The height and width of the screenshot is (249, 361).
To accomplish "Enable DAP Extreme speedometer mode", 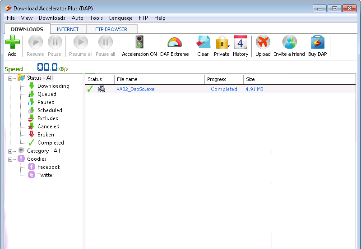I will [x=174, y=43].
